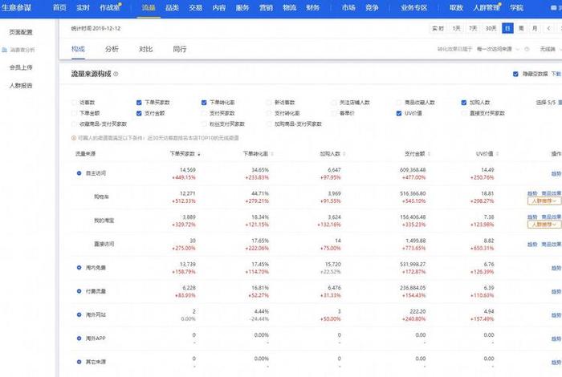Open 品类 in the top navigation
Image resolution: width=562 pixels, height=377 pixels.
(172, 7)
